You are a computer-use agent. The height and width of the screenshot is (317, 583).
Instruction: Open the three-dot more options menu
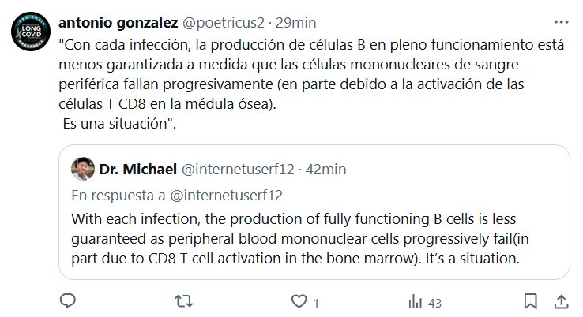click(x=560, y=22)
